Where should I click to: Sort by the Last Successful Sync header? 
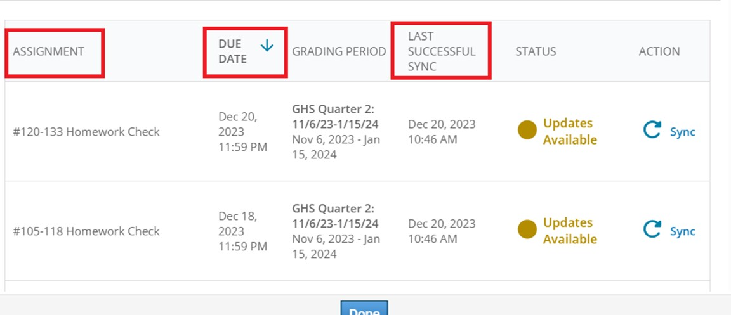pos(441,51)
